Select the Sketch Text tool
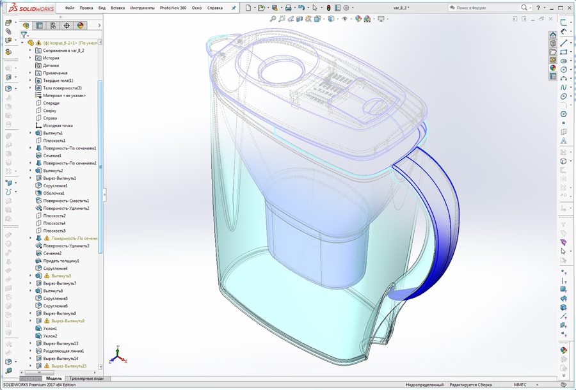This screenshot has height=390, width=576. click(563, 141)
